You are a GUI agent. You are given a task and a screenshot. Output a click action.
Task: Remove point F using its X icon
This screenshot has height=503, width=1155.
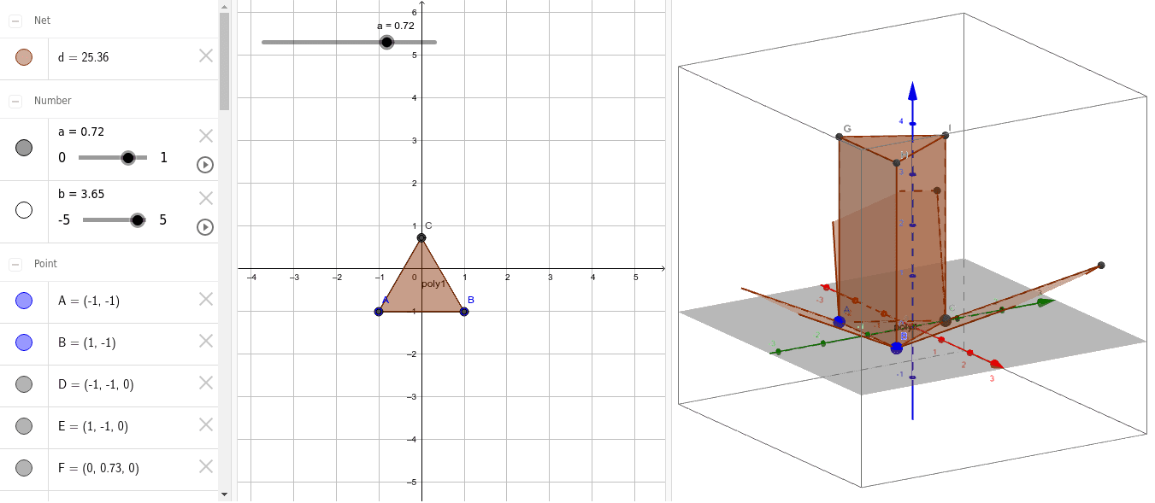point(204,466)
